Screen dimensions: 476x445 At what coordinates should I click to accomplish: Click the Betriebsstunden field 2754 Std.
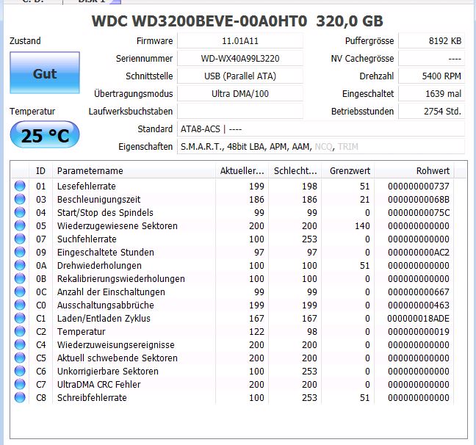click(x=431, y=112)
